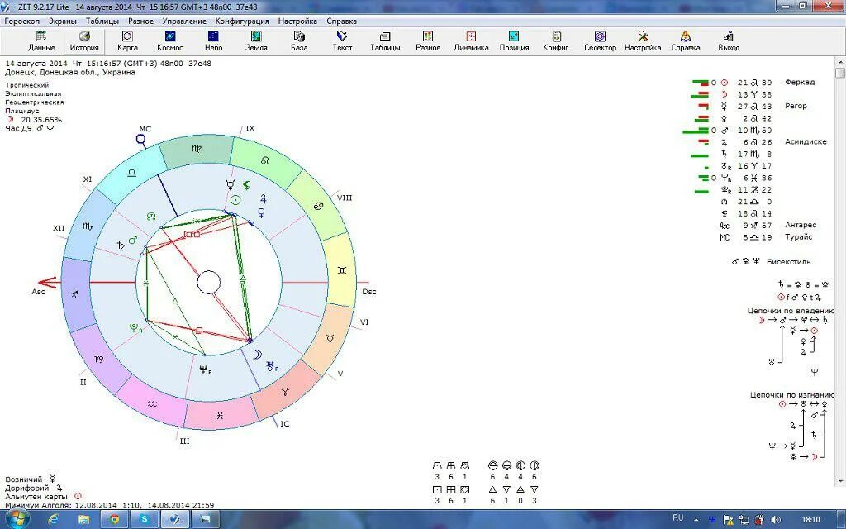Select the Карта toolbar icon

pyautogui.click(x=127, y=41)
